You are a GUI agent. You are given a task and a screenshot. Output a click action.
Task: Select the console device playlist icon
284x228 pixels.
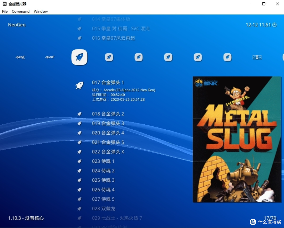(x=257, y=57)
